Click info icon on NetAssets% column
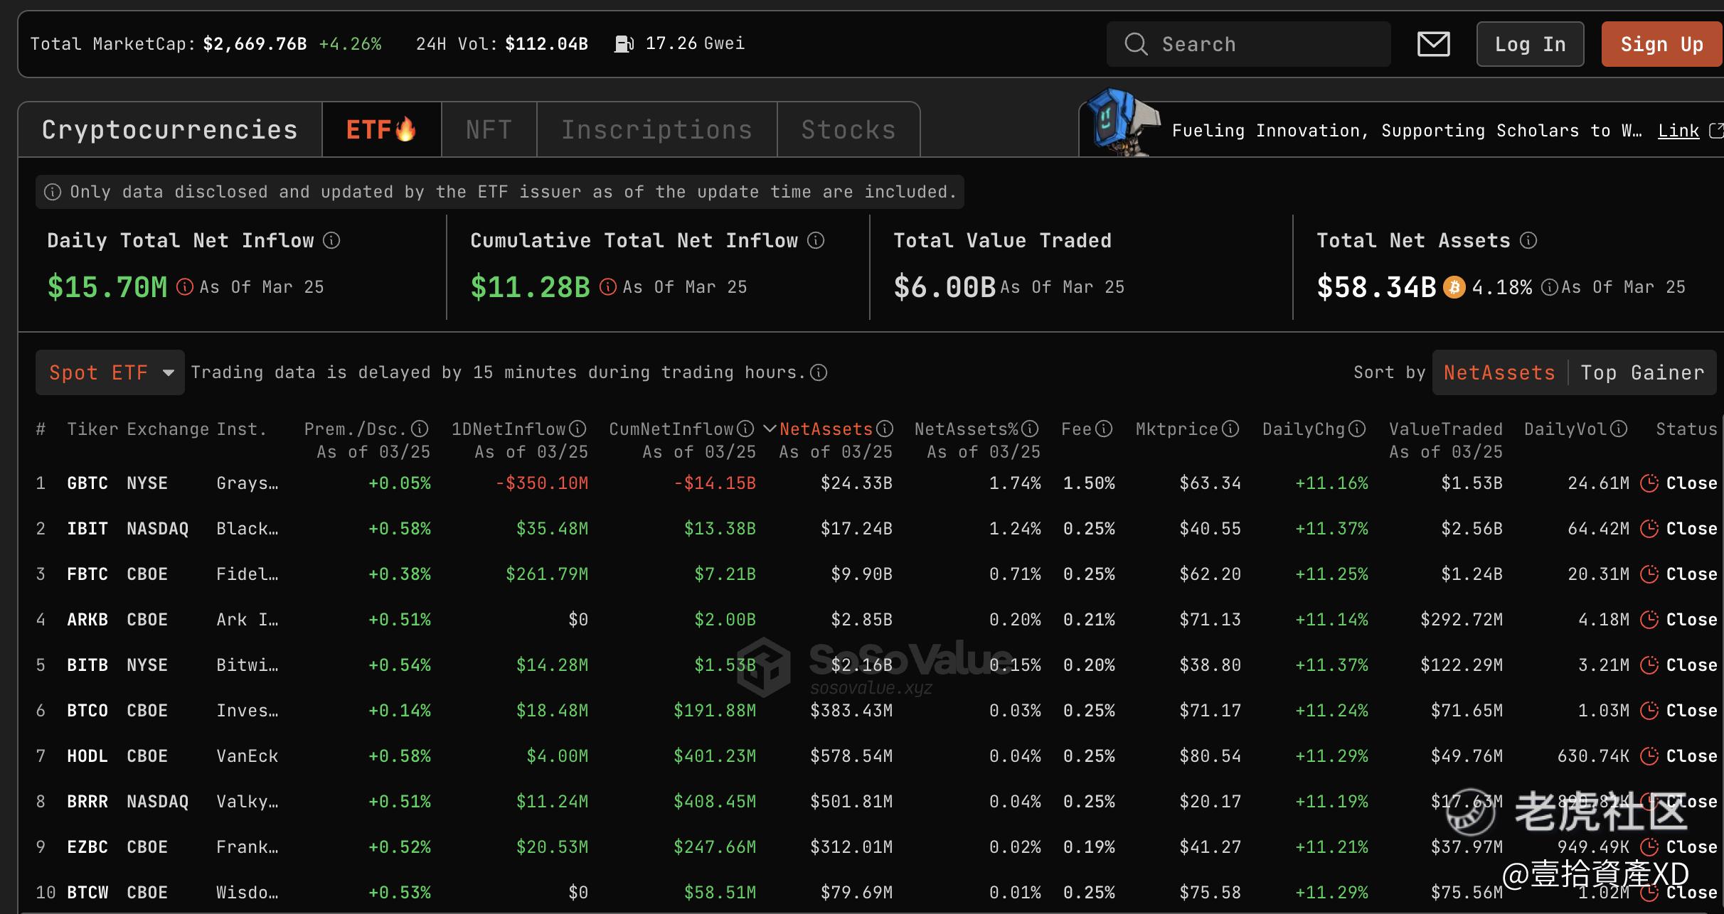This screenshot has width=1724, height=914. [x=1030, y=429]
